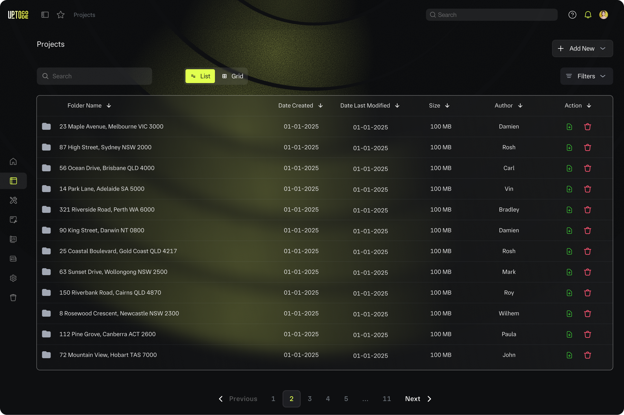Go to page 4
Image resolution: width=624 pixels, height=415 pixels.
[328, 399]
